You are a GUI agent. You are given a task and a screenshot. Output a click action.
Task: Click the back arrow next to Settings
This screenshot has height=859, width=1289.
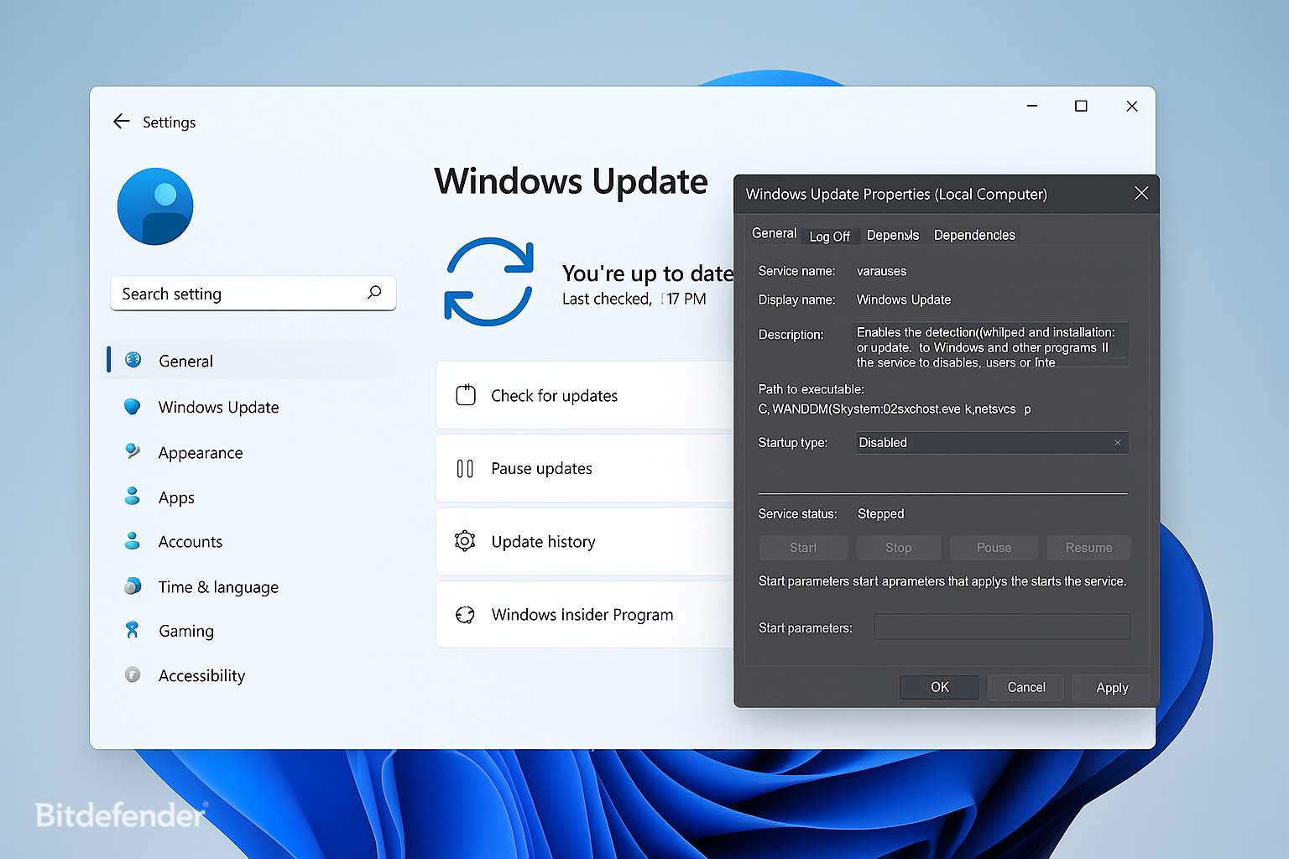121,122
